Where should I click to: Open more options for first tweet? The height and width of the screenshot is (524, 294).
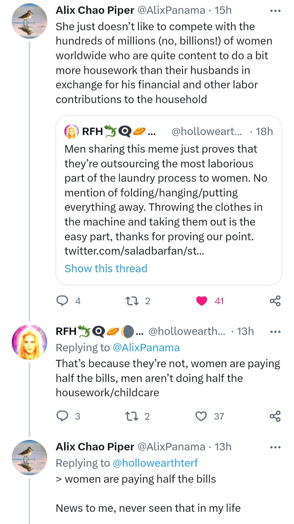pyautogui.click(x=276, y=11)
